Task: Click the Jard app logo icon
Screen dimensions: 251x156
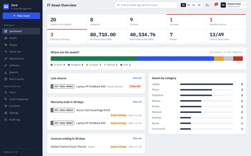Action: coord(6,7)
